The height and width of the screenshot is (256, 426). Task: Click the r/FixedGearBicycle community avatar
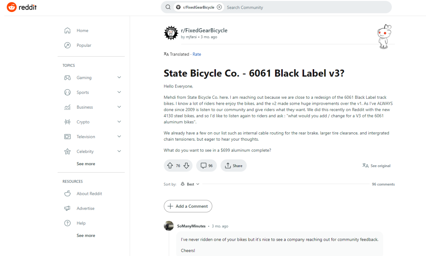click(x=171, y=33)
